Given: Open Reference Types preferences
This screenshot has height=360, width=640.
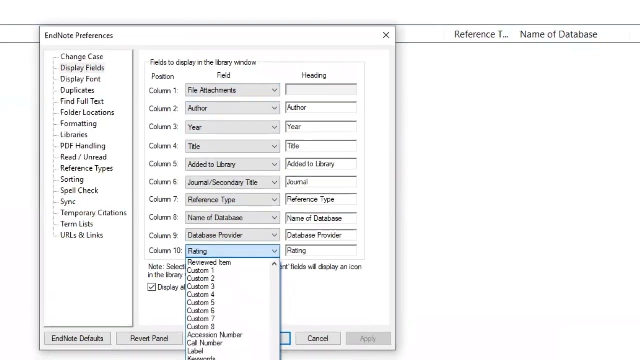Looking at the screenshot, I should [86, 168].
